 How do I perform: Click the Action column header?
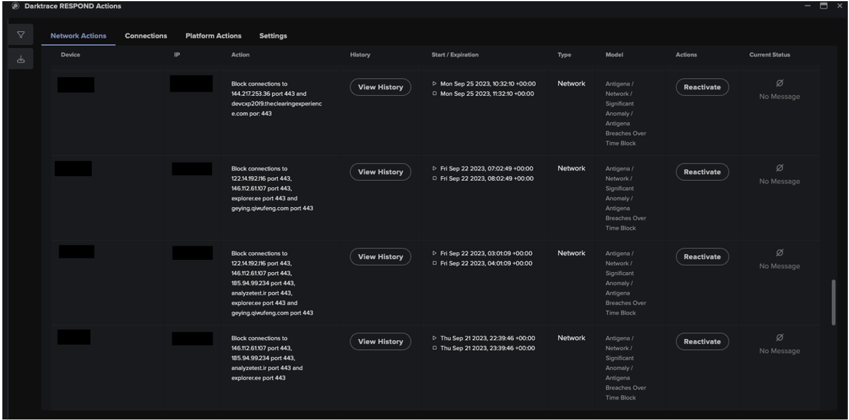click(240, 55)
